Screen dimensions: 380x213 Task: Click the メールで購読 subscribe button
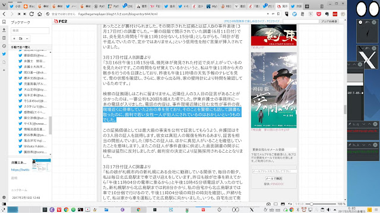(x=274, y=179)
